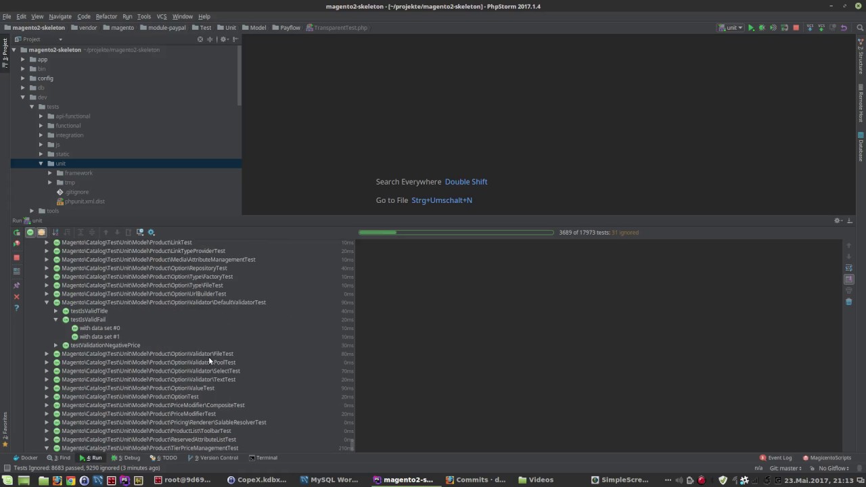The width and height of the screenshot is (866, 487).
Task: Collapse the DefaultValidatorTest node
Action: click(x=47, y=302)
